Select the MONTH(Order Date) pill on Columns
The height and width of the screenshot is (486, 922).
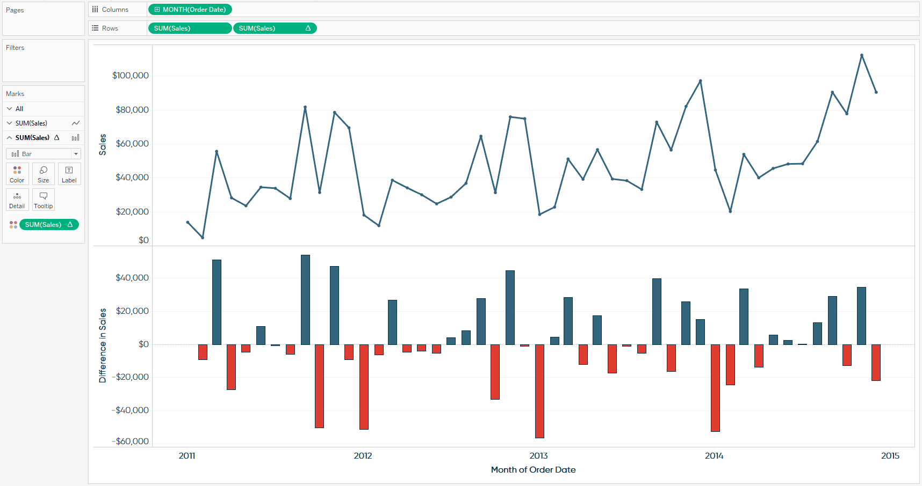tap(190, 10)
